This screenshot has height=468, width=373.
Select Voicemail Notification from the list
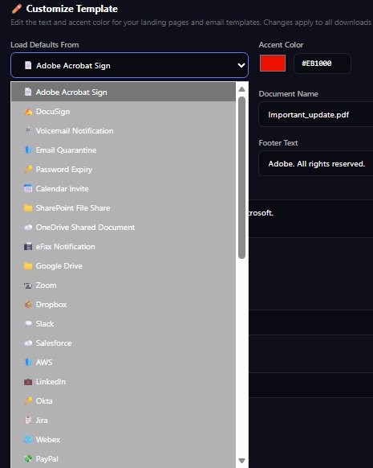[x=124, y=131]
